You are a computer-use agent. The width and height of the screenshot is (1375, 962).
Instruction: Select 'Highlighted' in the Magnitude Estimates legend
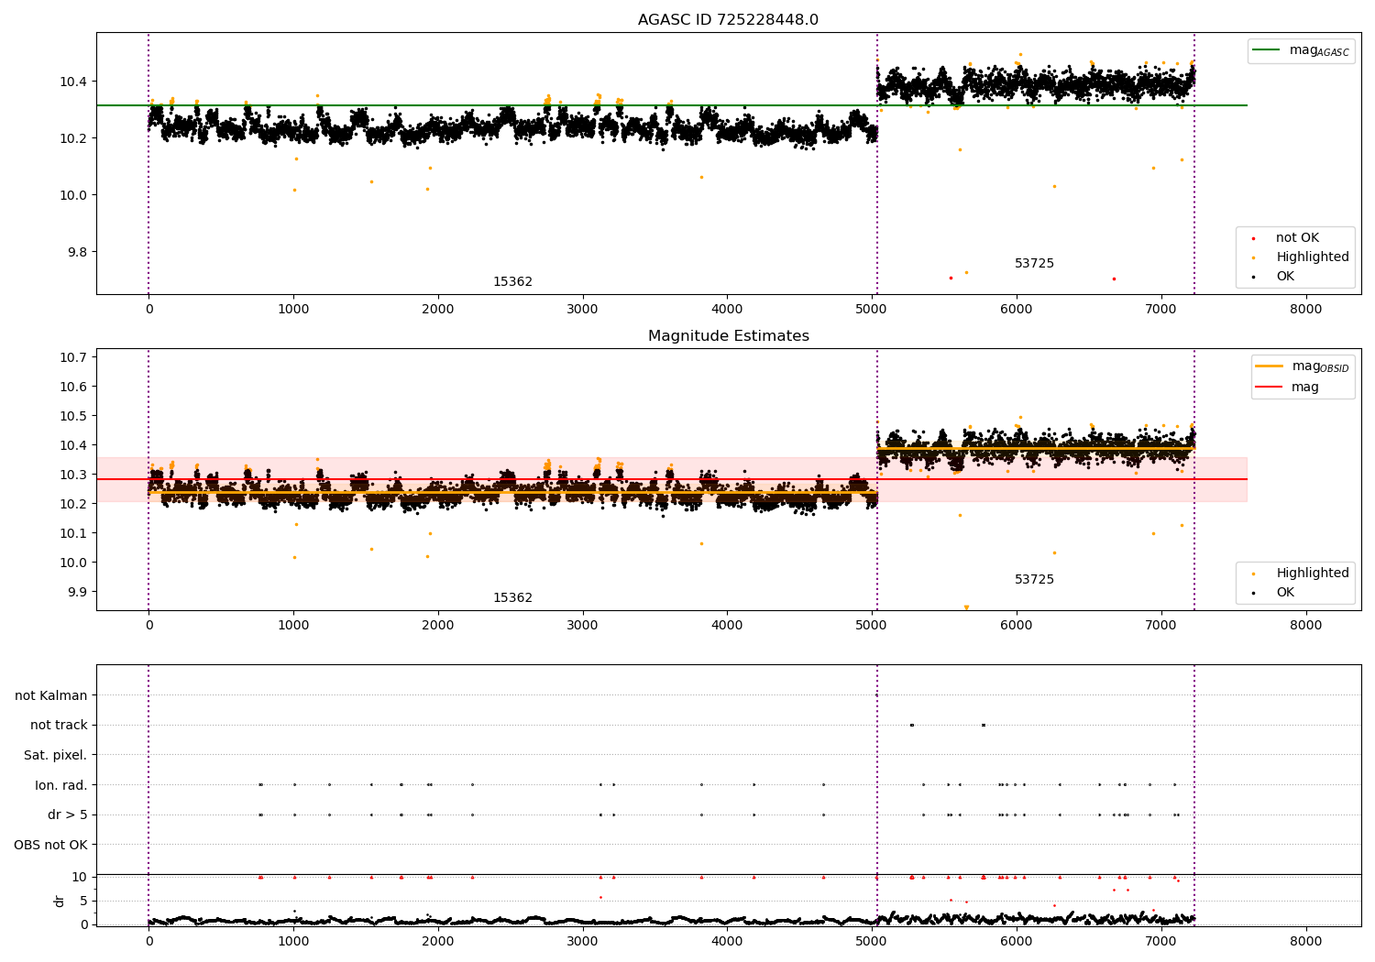[1313, 574]
